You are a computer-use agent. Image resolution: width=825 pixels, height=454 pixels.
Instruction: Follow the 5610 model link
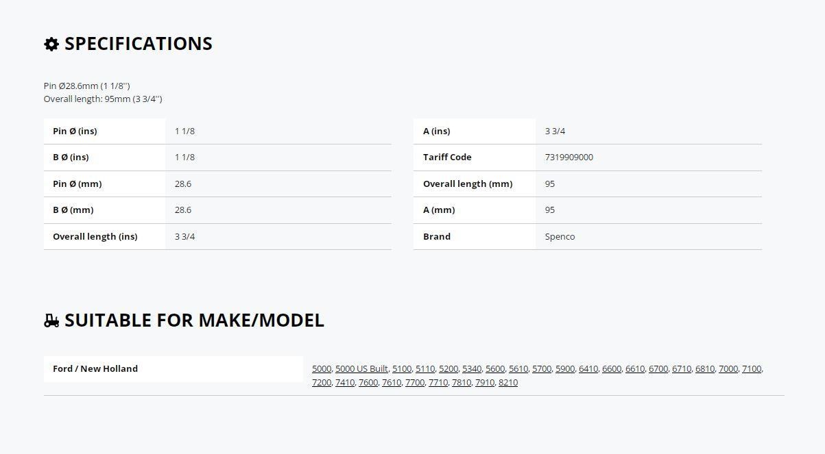[x=518, y=368]
